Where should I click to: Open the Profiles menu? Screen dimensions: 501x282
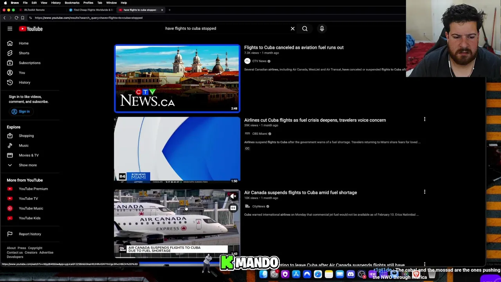(x=88, y=3)
